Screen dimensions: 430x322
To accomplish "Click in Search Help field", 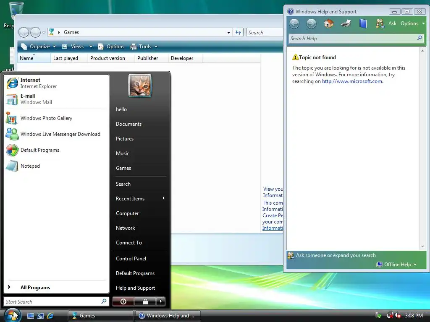I will (x=352, y=38).
